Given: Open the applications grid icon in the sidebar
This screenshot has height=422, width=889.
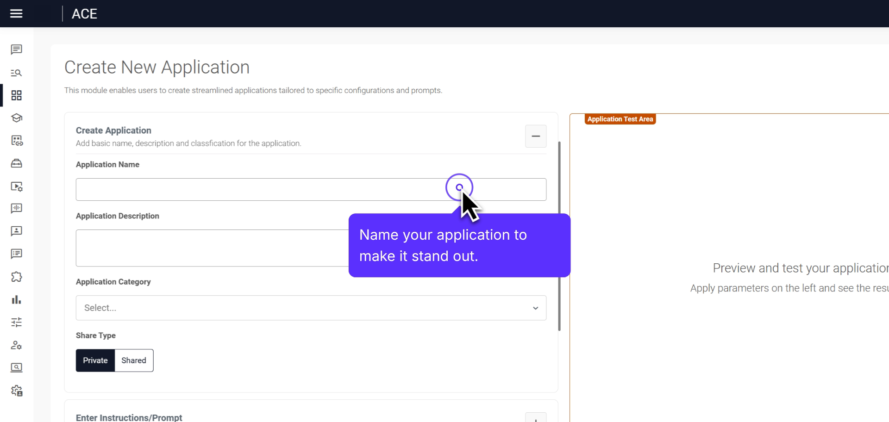Looking at the screenshot, I should [16, 95].
